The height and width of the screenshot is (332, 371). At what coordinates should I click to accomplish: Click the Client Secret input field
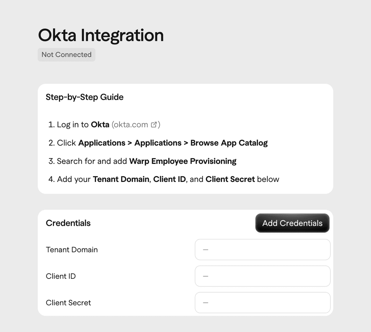[x=262, y=302]
